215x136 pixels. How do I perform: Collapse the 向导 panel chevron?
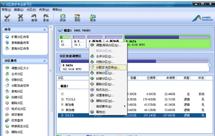(45, 30)
